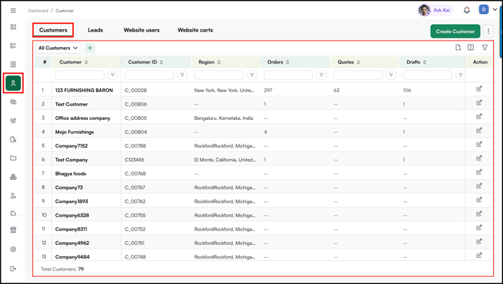Screen dimensions: 503x284
Task: Open the three-dot more options menu
Action: [488, 31]
